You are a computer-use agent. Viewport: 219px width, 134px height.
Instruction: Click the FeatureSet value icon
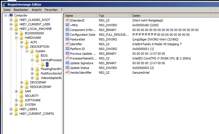tap(67, 39)
